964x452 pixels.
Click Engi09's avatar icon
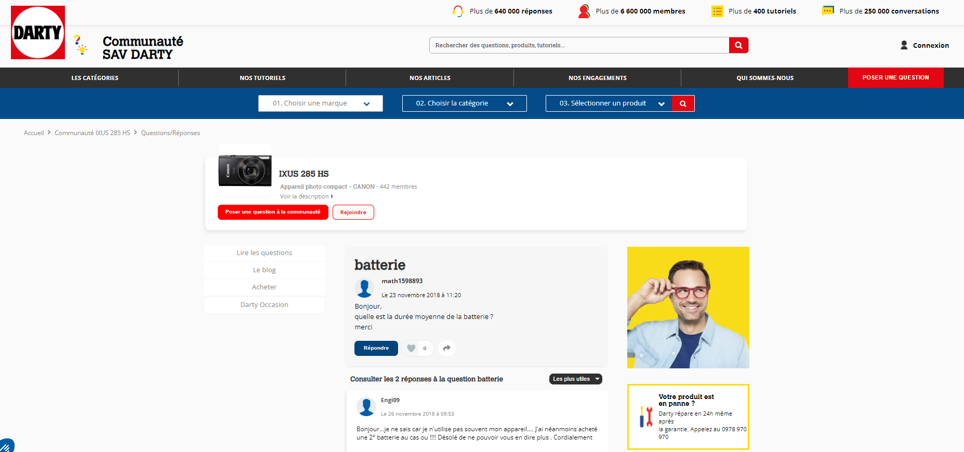pos(366,407)
